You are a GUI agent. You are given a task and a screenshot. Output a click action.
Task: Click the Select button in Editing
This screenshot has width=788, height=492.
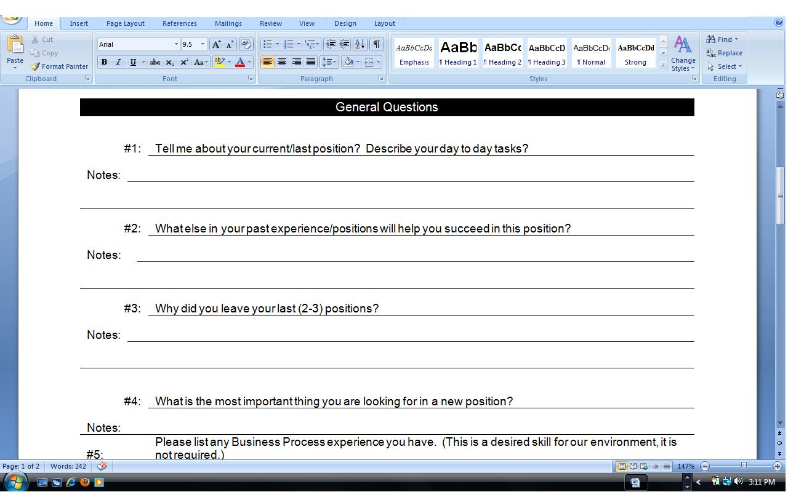pyautogui.click(x=725, y=66)
